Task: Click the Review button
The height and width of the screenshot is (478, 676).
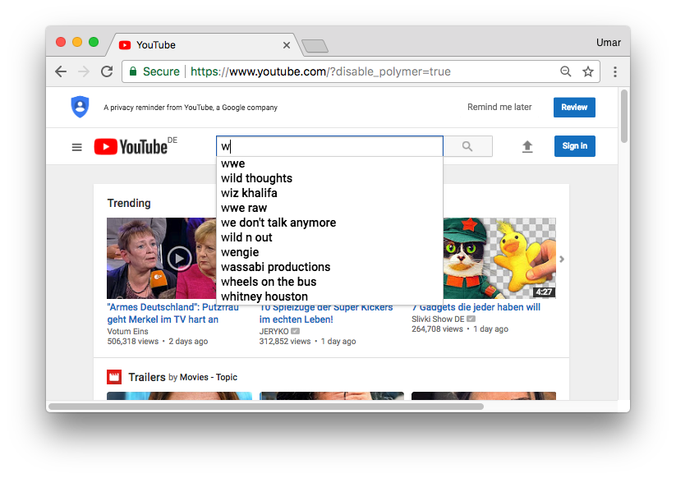Action: [x=574, y=108]
